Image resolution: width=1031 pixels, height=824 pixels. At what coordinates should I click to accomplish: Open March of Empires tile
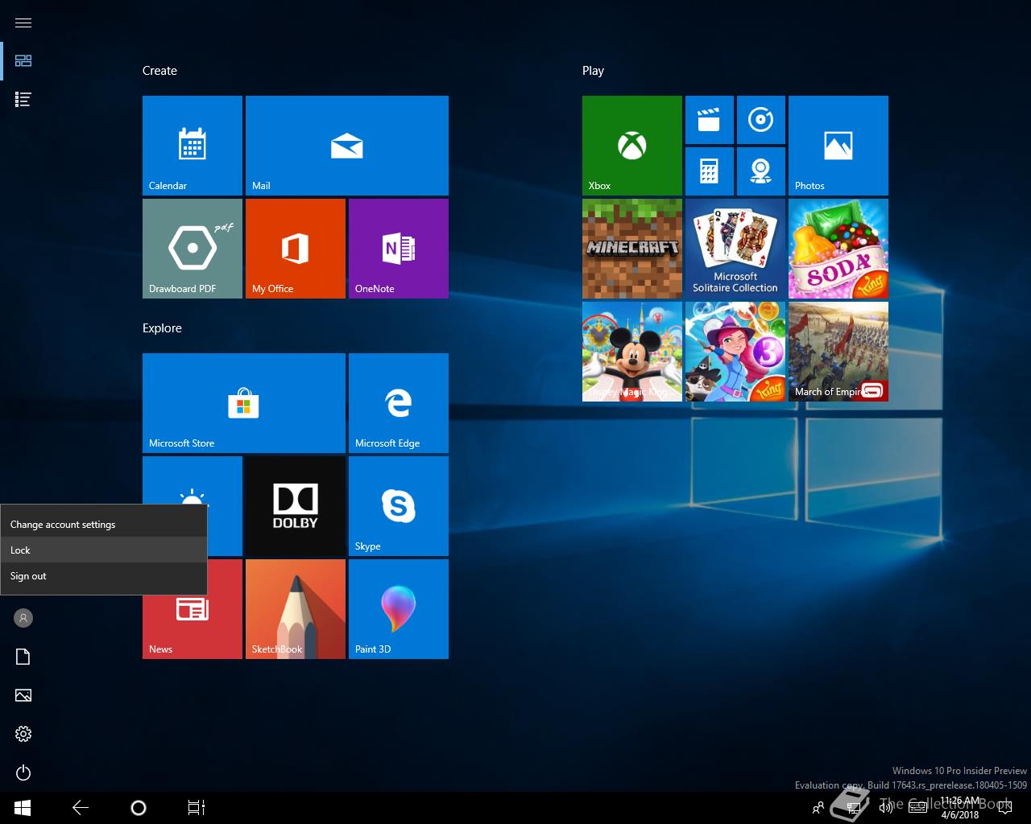click(x=838, y=352)
